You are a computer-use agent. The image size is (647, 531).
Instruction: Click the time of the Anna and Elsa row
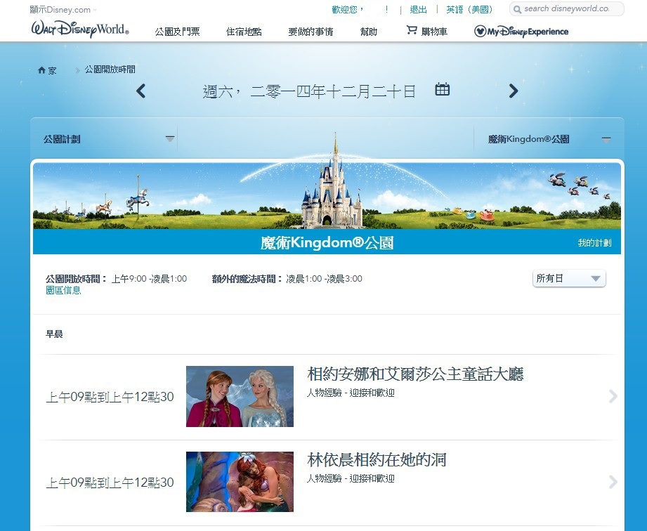110,397
